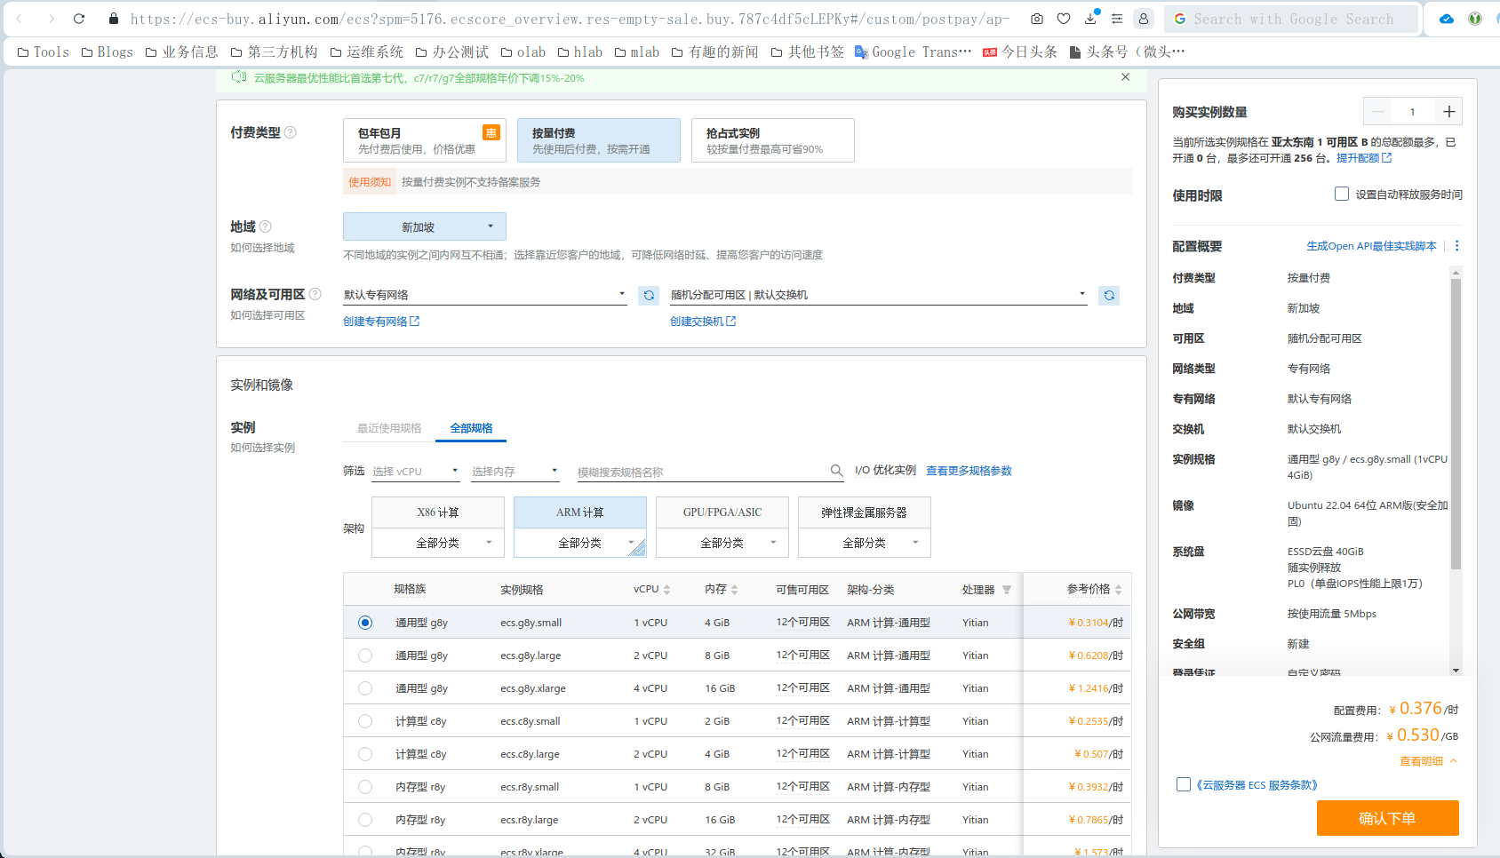
Task: Sort the table by 参考价格
Action: tap(1118, 590)
